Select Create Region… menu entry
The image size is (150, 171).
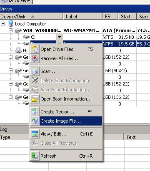click(x=66, y=112)
